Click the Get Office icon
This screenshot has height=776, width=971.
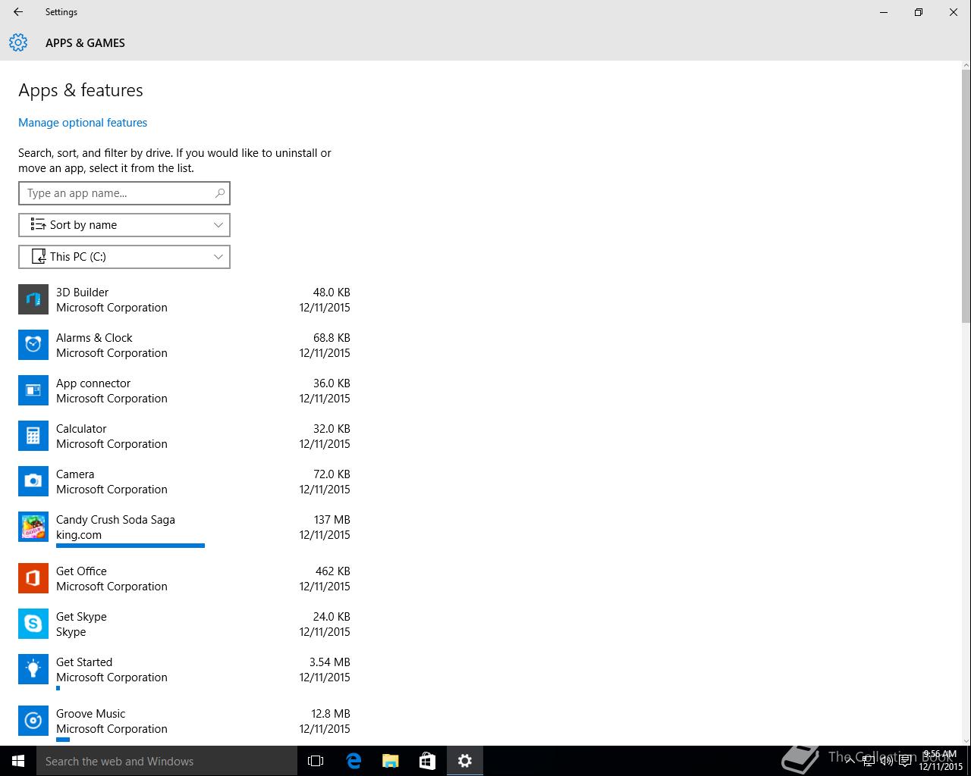(33, 578)
